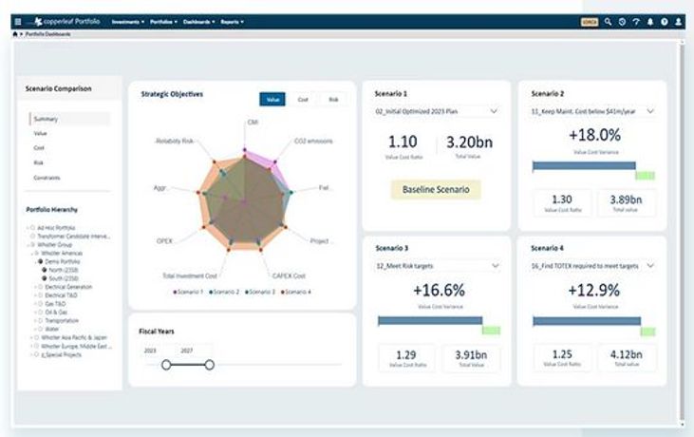Select Whistler Group radio button
The image size is (694, 437).
tap(32, 244)
